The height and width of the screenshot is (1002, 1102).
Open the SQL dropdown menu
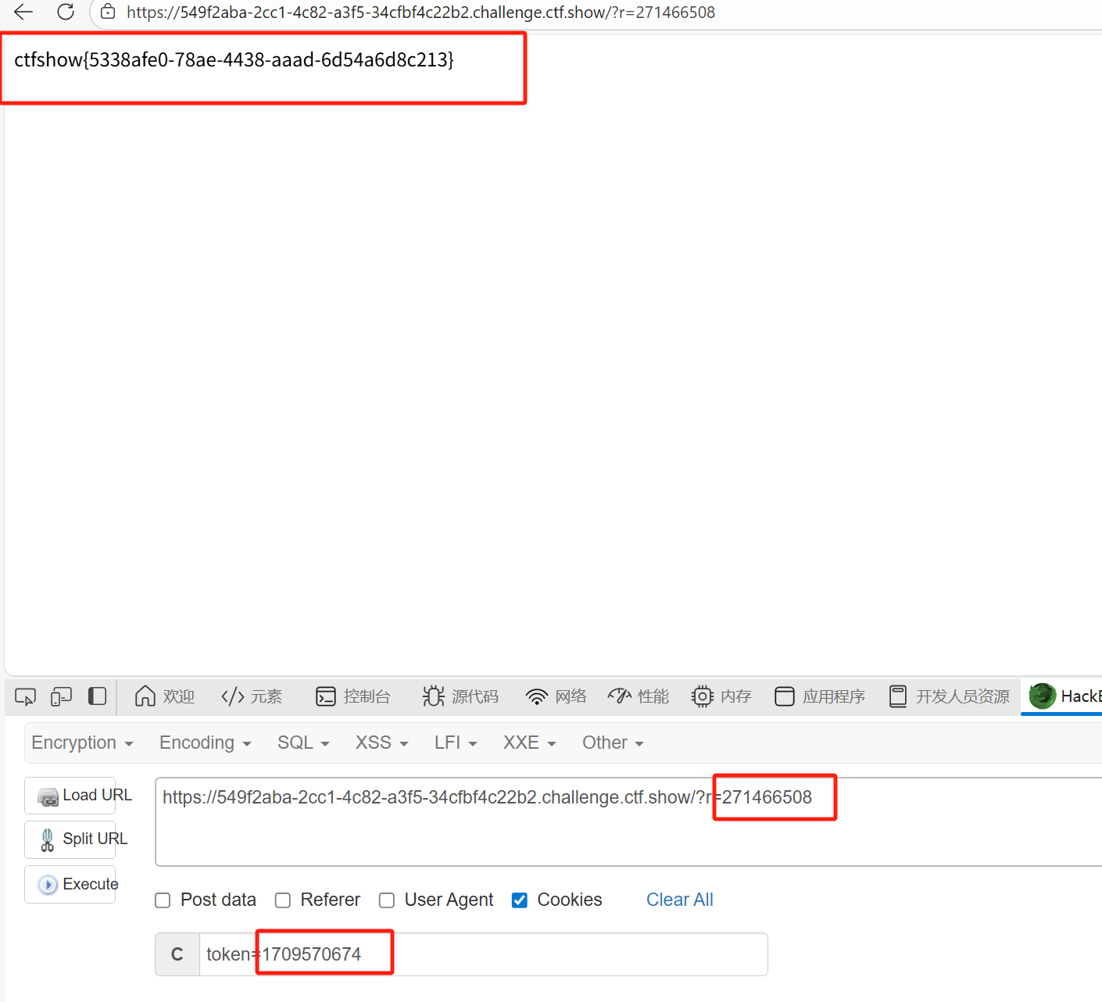(303, 743)
